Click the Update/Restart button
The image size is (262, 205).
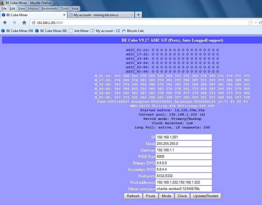pyautogui.click(x=206, y=196)
